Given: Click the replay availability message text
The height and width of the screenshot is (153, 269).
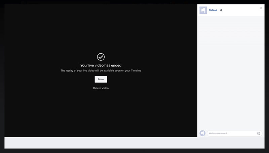Looking at the screenshot, I should tap(101, 70).
